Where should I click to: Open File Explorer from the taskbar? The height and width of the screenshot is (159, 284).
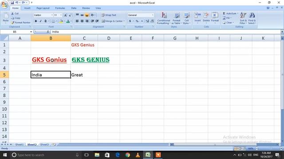pos(97,155)
